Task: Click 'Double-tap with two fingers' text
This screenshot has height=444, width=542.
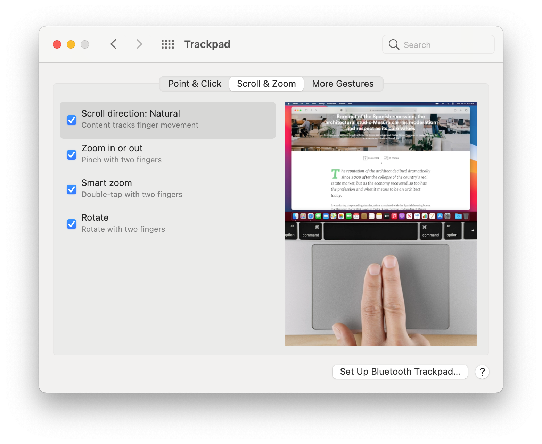Action: (x=132, y=195)
